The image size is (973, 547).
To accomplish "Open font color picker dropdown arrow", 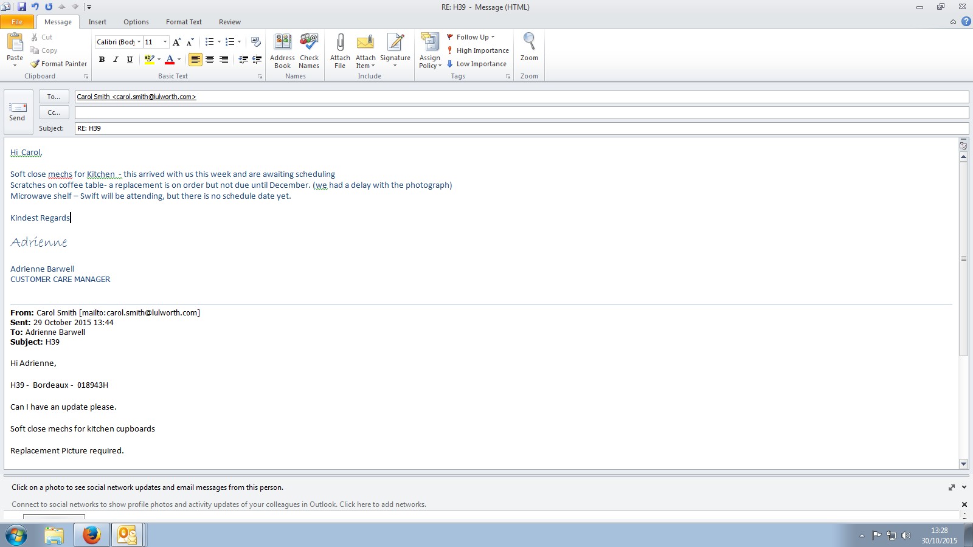I will point(179,60).
